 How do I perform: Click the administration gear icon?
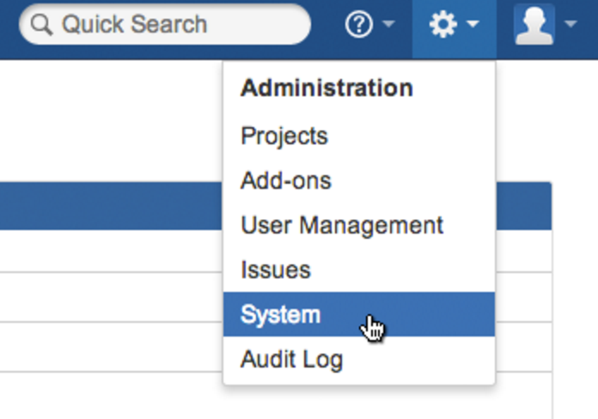point(442,25)
